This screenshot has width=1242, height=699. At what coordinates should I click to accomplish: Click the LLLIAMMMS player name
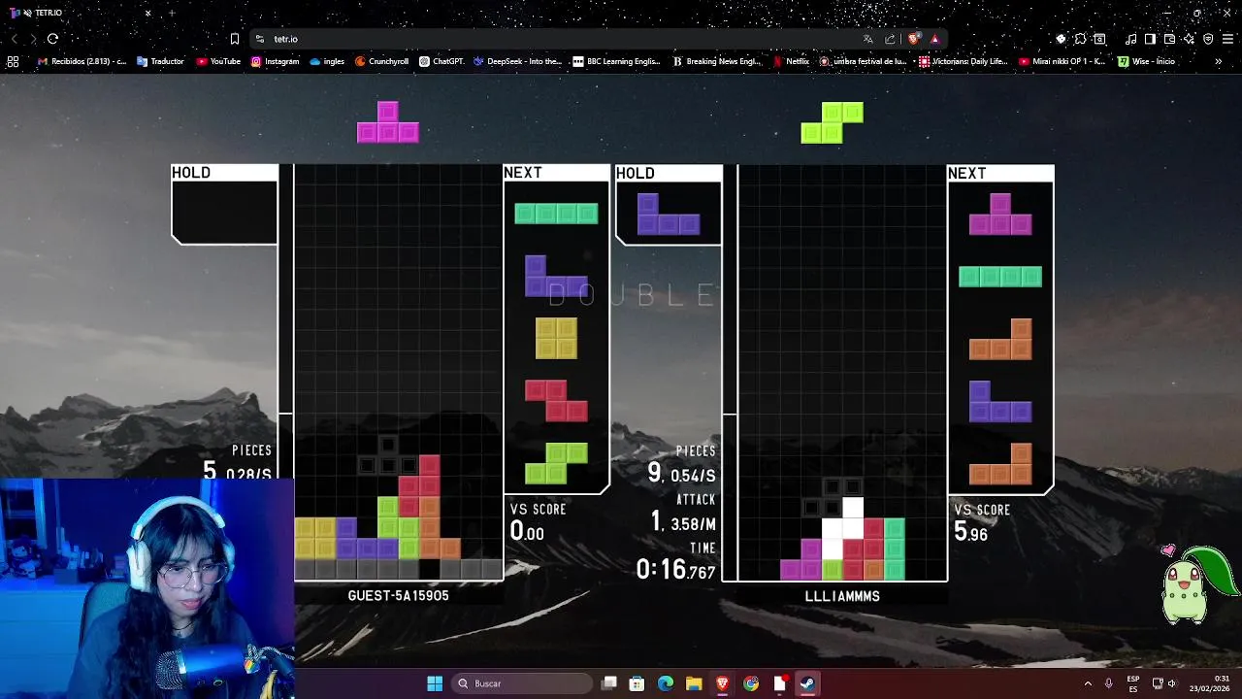pos(842,597)
